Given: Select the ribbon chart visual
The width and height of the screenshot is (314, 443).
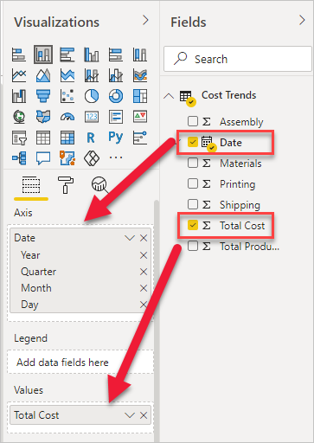Looking at the screenshot, I should pos(140,75).
